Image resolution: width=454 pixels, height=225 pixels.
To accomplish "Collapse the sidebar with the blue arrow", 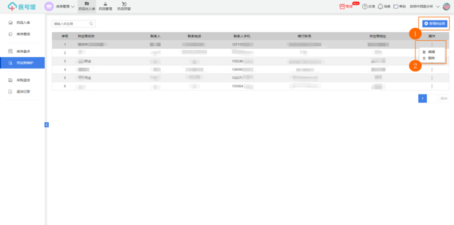I will tap(47, 125).
